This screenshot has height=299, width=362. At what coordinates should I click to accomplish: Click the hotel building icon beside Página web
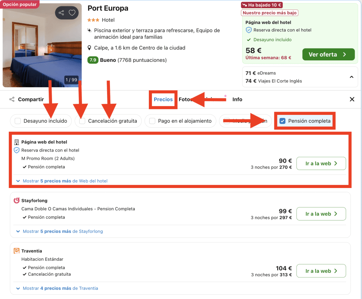pyautogui.click(x=16, y=142)
